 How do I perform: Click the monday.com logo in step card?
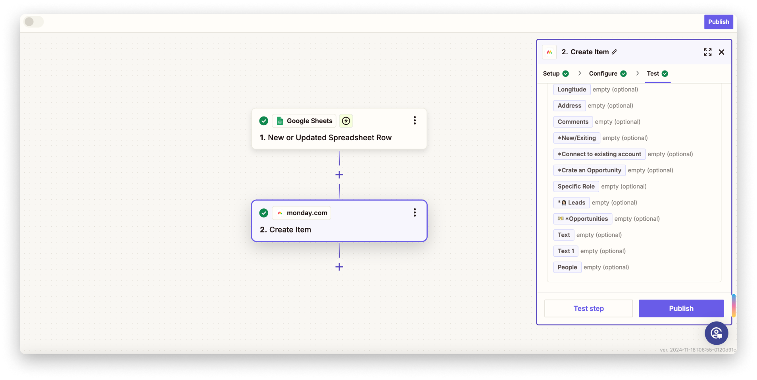[x=280, y=213]
